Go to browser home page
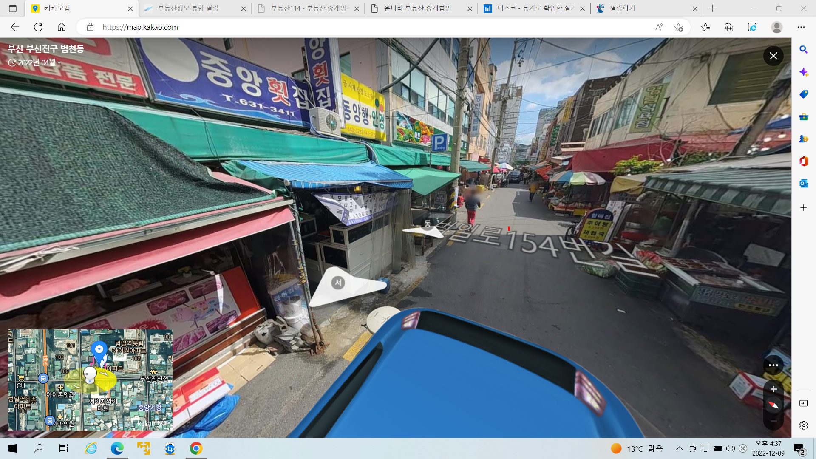816x459 pixels. pos(62,27)
